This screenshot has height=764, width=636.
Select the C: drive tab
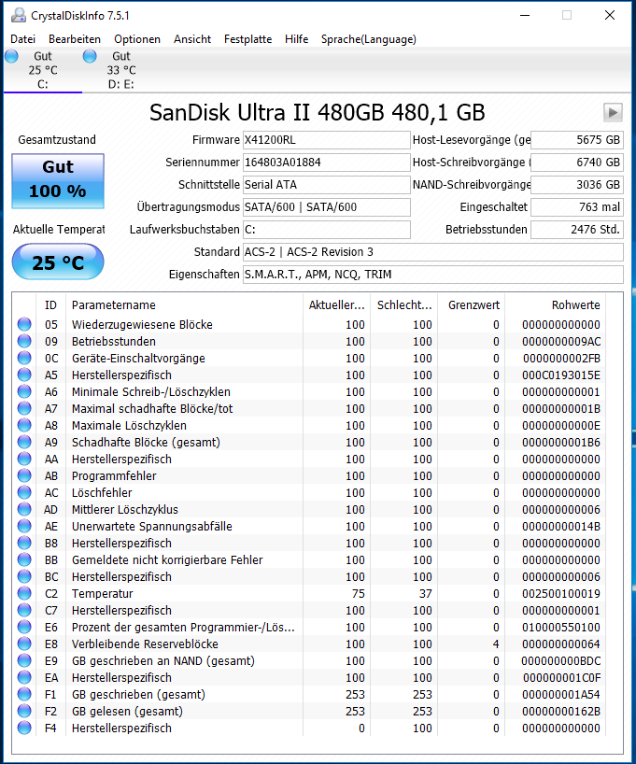42,70
